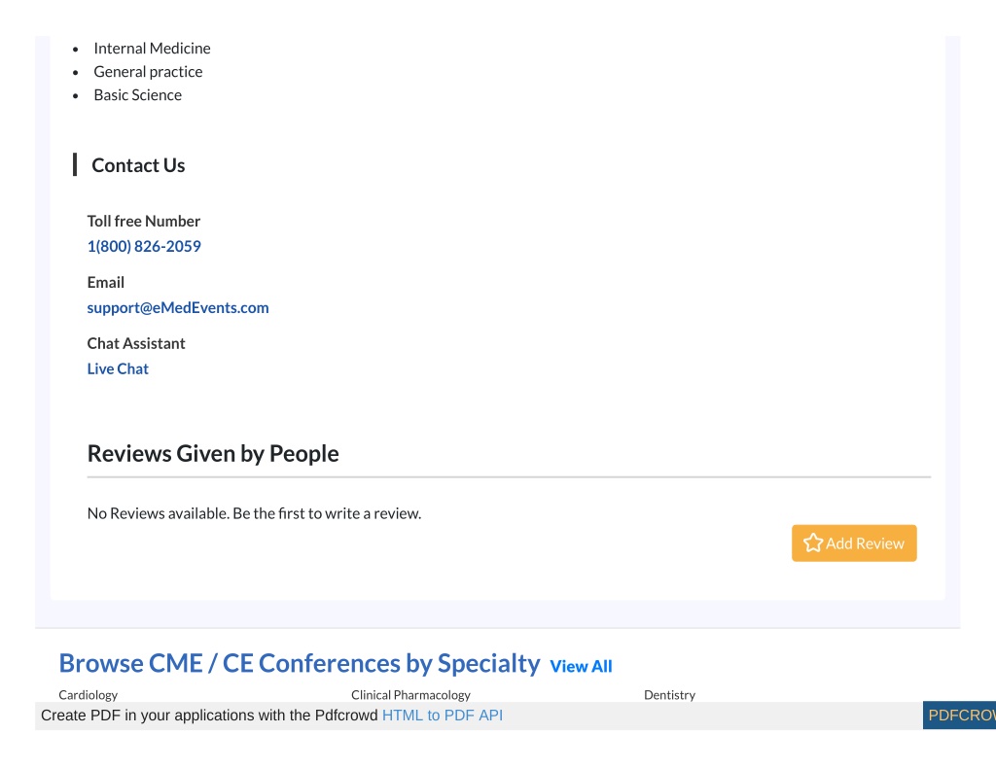Image resolution: width=996 pixels, height=769 pixels.
Task: Click the PDFCROWD badge in the banner
Action: pyautogui.click(x=959, y=716)
